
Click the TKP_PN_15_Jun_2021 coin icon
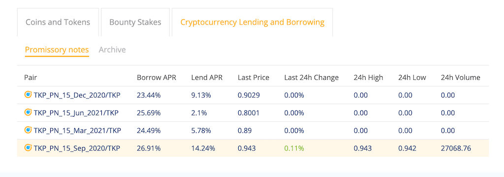tap(28, 113)
